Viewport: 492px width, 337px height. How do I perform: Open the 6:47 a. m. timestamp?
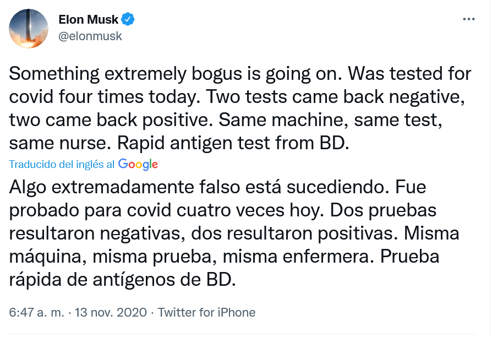36,312
